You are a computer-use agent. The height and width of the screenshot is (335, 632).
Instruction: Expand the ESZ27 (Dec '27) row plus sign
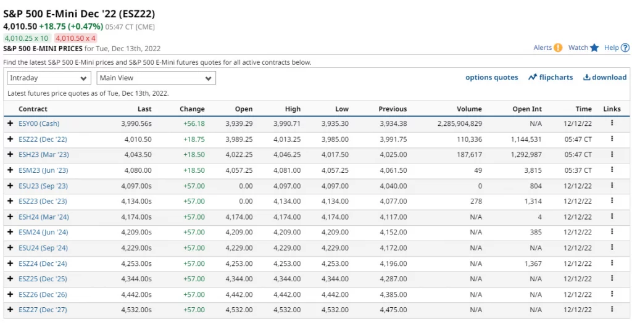tap(10, 310)
